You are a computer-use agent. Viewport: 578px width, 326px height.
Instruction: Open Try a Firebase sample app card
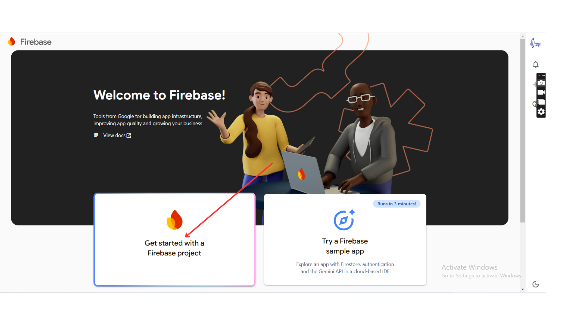pyautogui.click(x=345, y=240)
